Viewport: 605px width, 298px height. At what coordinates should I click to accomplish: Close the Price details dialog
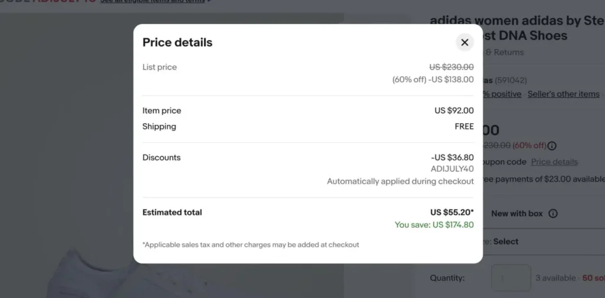coord(464,42)
